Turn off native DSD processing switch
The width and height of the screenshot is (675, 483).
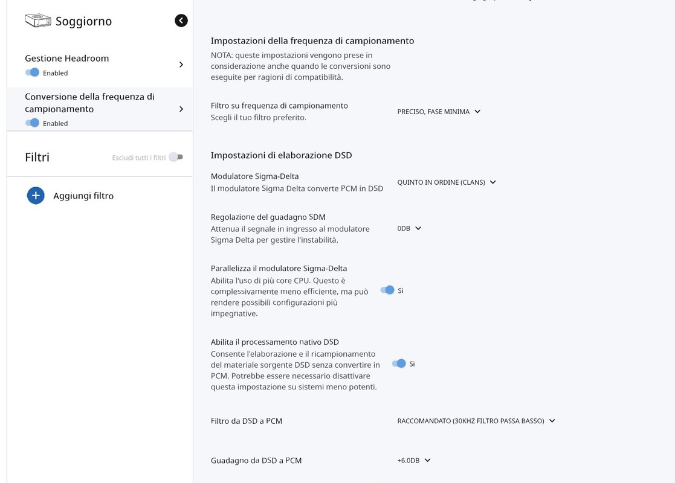[x=399, y=364]
